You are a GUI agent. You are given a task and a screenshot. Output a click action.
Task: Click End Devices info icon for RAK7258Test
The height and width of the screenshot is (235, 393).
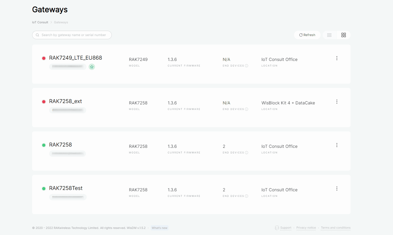(247, 196)
